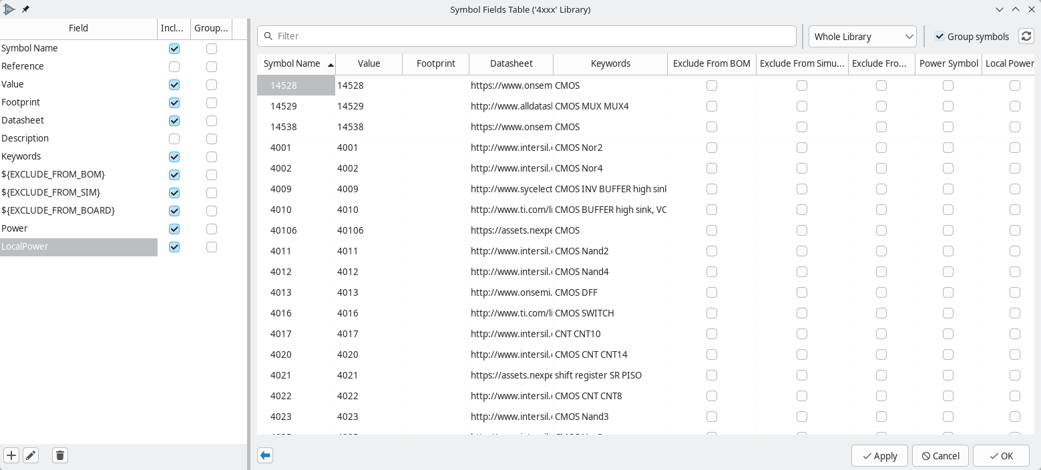Screen dimensions: 1041x470
Task: Click the blue back arrow icon
Action: pyautogui.click(x=264, y=455)
